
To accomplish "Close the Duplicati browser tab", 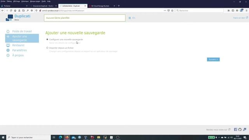I will 85,6.
